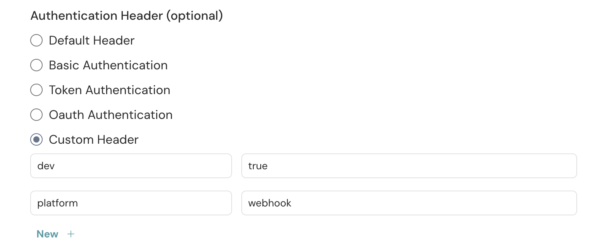Click the word "optional" in the heading
The width and height of the screenshot is (612, 251).
coord(195,16)
